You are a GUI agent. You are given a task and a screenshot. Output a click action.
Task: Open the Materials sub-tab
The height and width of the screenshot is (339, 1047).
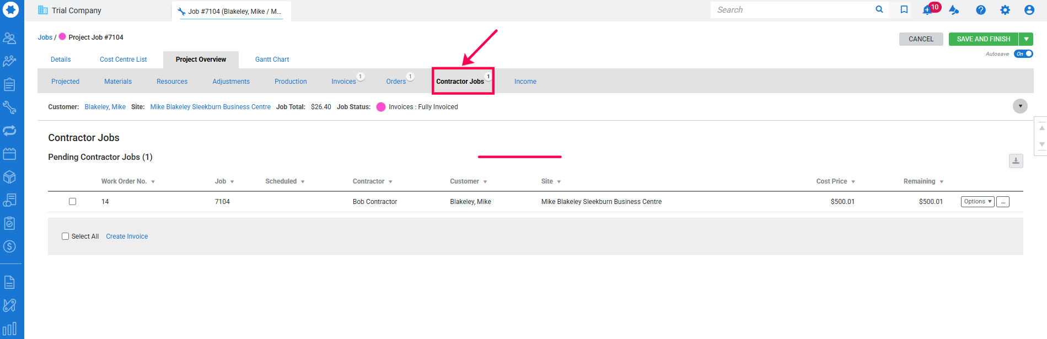coord(118,82)
